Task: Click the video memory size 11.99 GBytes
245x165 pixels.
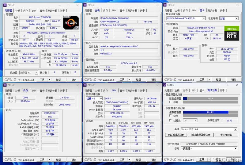Action: click(227, 49)
